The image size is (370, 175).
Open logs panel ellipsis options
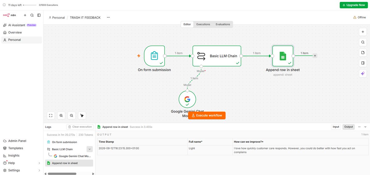(x=360, y=127)
